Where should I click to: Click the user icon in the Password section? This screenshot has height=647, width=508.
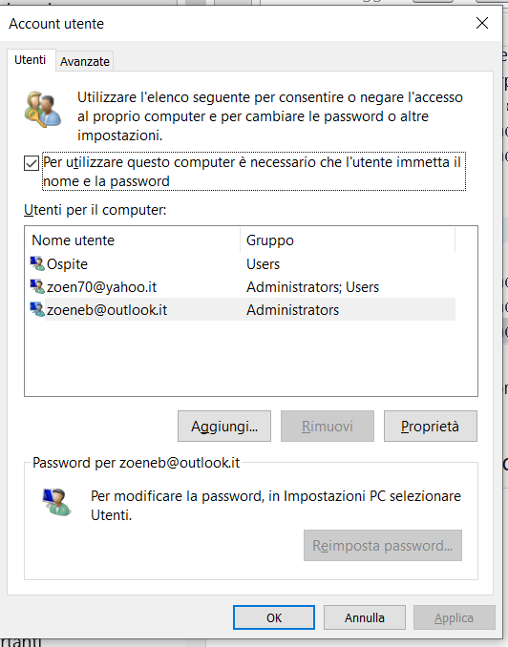pos(56,502)
